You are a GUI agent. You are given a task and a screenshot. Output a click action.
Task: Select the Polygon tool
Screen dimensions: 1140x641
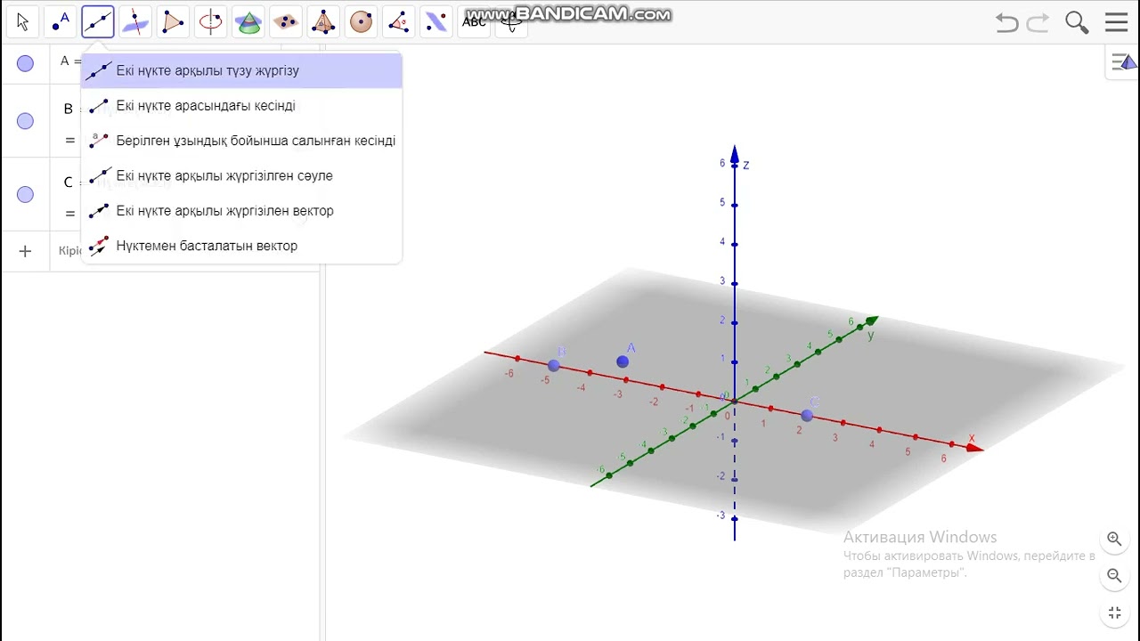(x=173, y=22)
